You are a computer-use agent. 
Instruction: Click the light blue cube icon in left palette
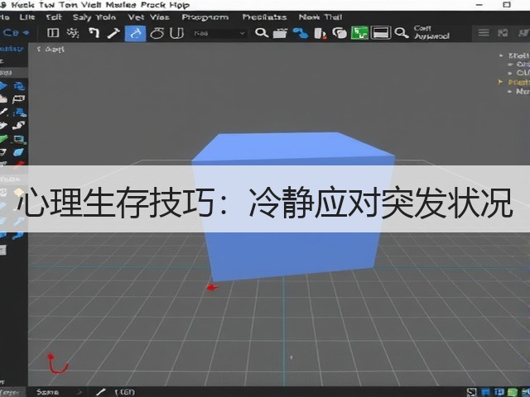tap(18, 152)
